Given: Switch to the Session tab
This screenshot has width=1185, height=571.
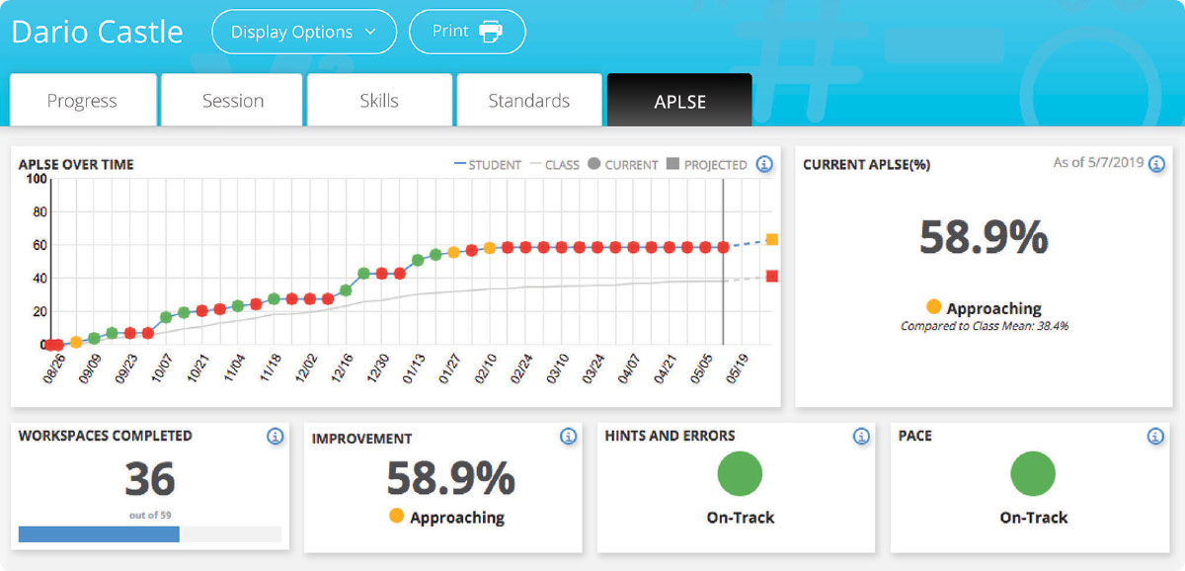Looking at the screenshot, I should click(x=232, y=101).
